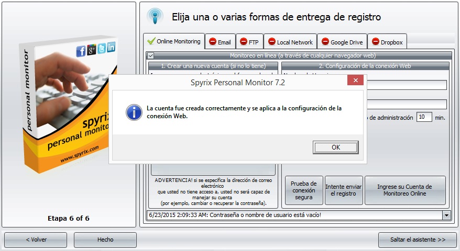Click the Facebook icon on product box
The image size is (460, 251).
pyautogui.click(x=81, y=51)
